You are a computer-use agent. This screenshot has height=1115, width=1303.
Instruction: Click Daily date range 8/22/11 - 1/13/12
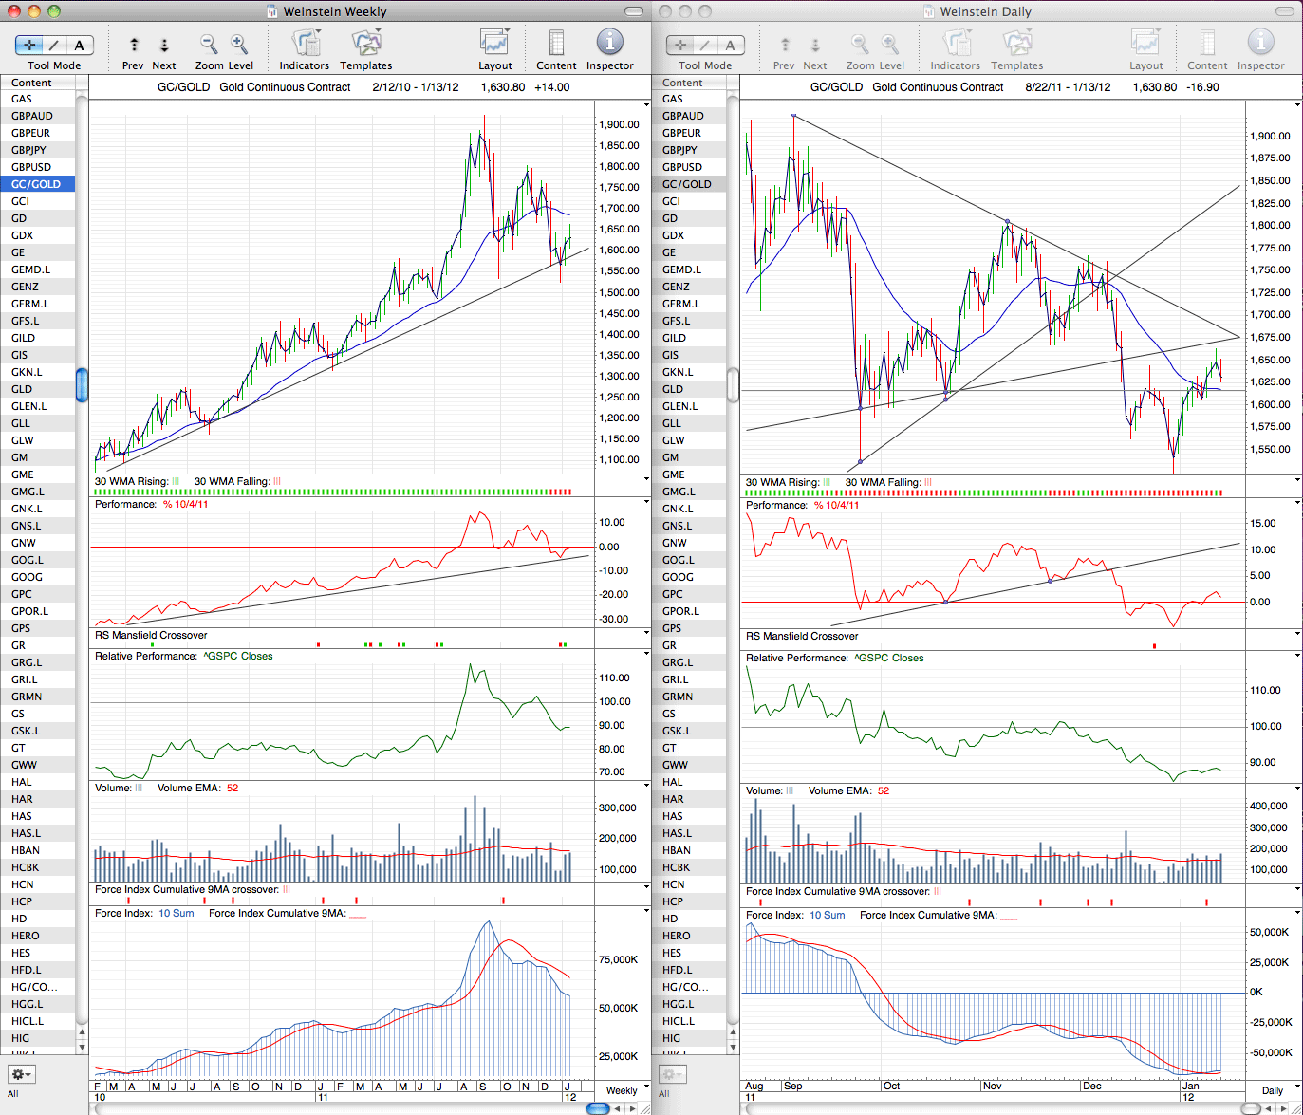point(1068,86)
